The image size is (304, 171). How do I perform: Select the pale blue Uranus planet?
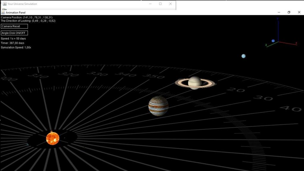(x=243, y=56)
